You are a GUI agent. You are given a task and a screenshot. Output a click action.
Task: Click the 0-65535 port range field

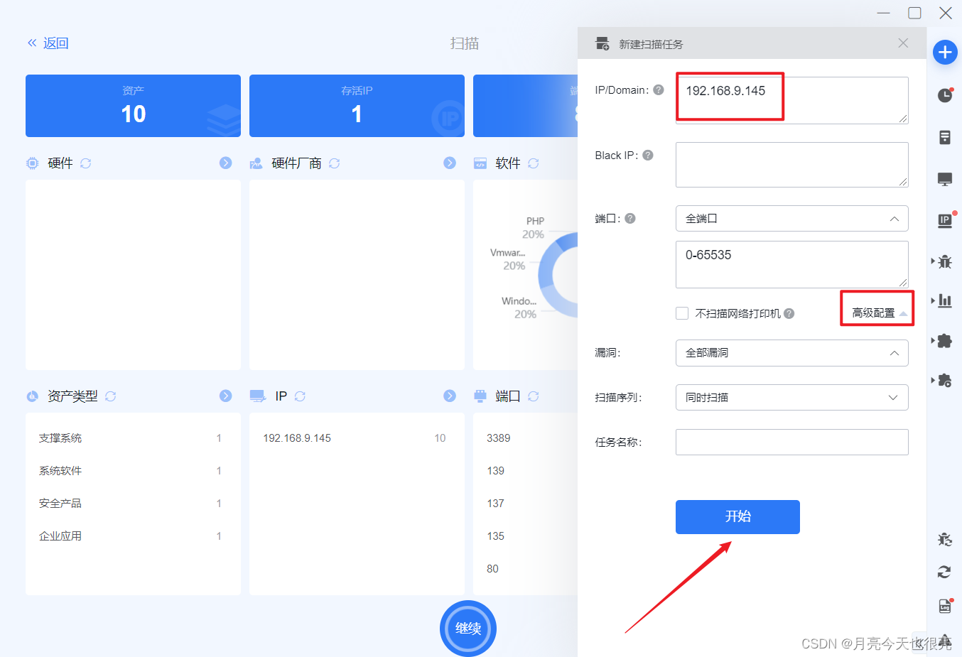click(792, 264)
